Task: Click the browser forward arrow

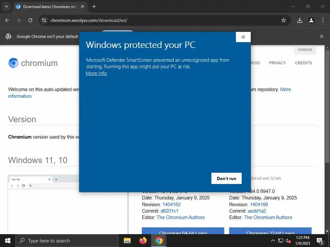Action: pyautogui.click(x=19, y=20)
